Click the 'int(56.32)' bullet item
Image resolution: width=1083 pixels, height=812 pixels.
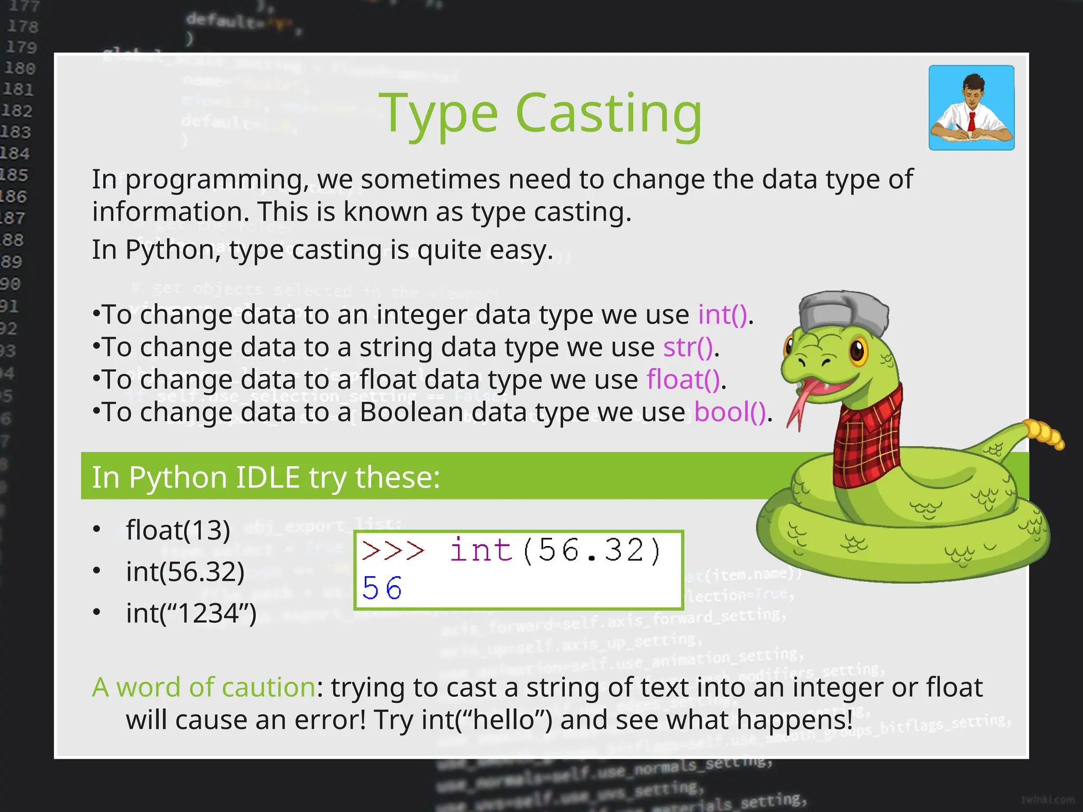pos(185,571)
